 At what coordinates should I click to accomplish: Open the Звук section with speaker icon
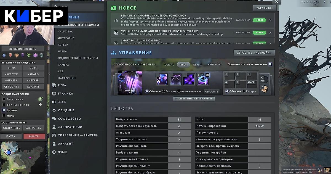click(62, 102)
